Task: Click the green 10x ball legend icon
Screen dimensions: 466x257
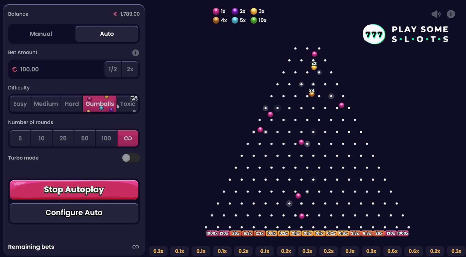Action: pyautogui.click(x=254, y=20)
